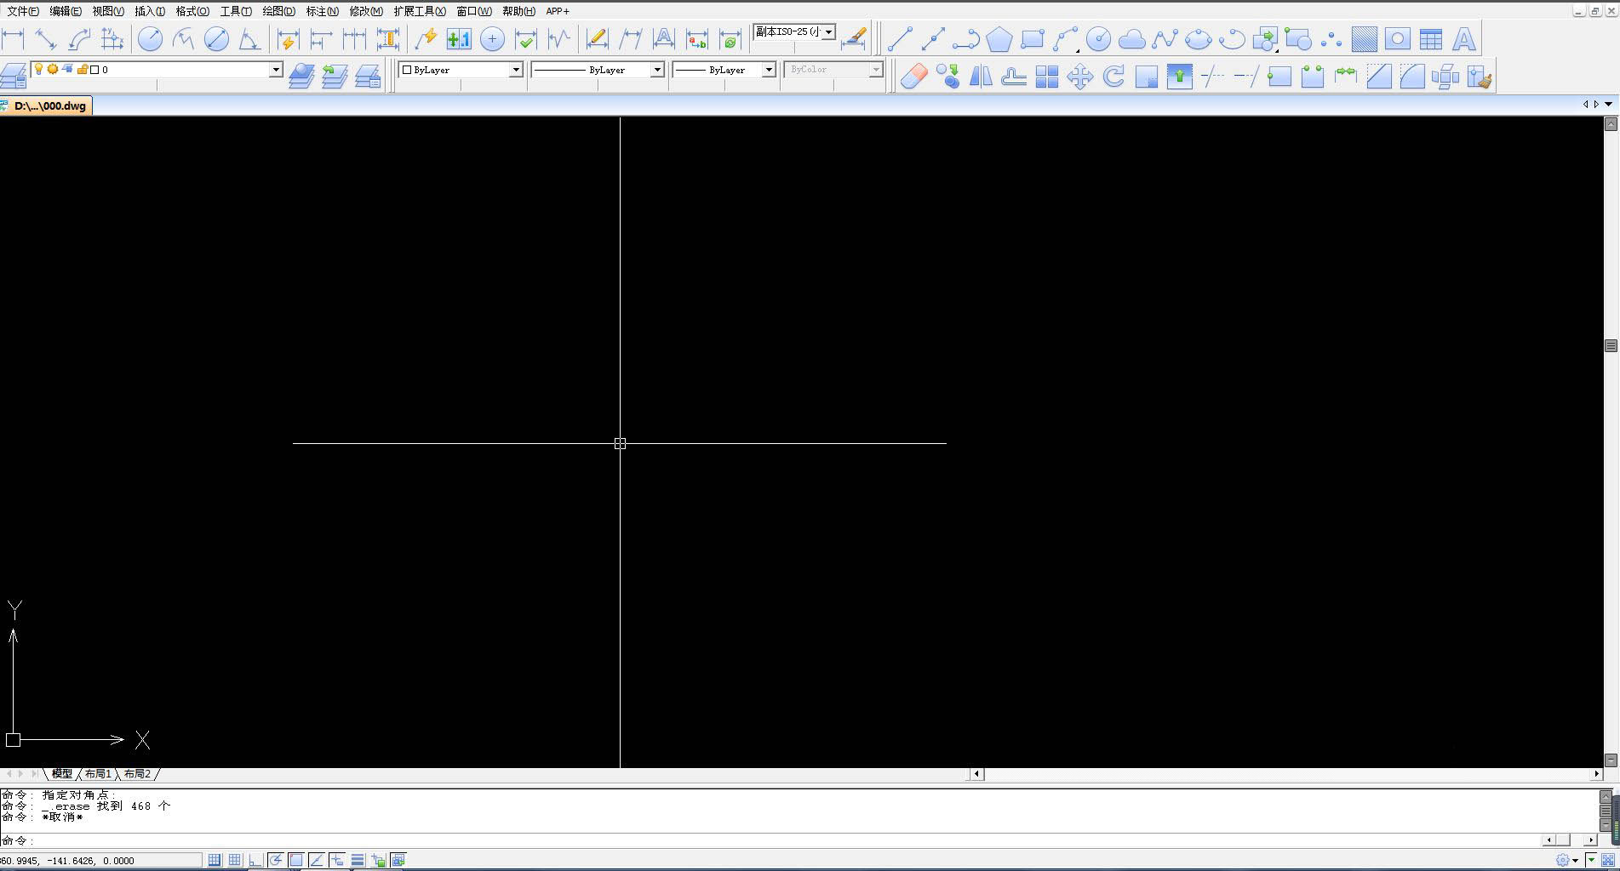Select the Hatch tool
This screenshot has height=871, width=1620.
click(1365, 39)
